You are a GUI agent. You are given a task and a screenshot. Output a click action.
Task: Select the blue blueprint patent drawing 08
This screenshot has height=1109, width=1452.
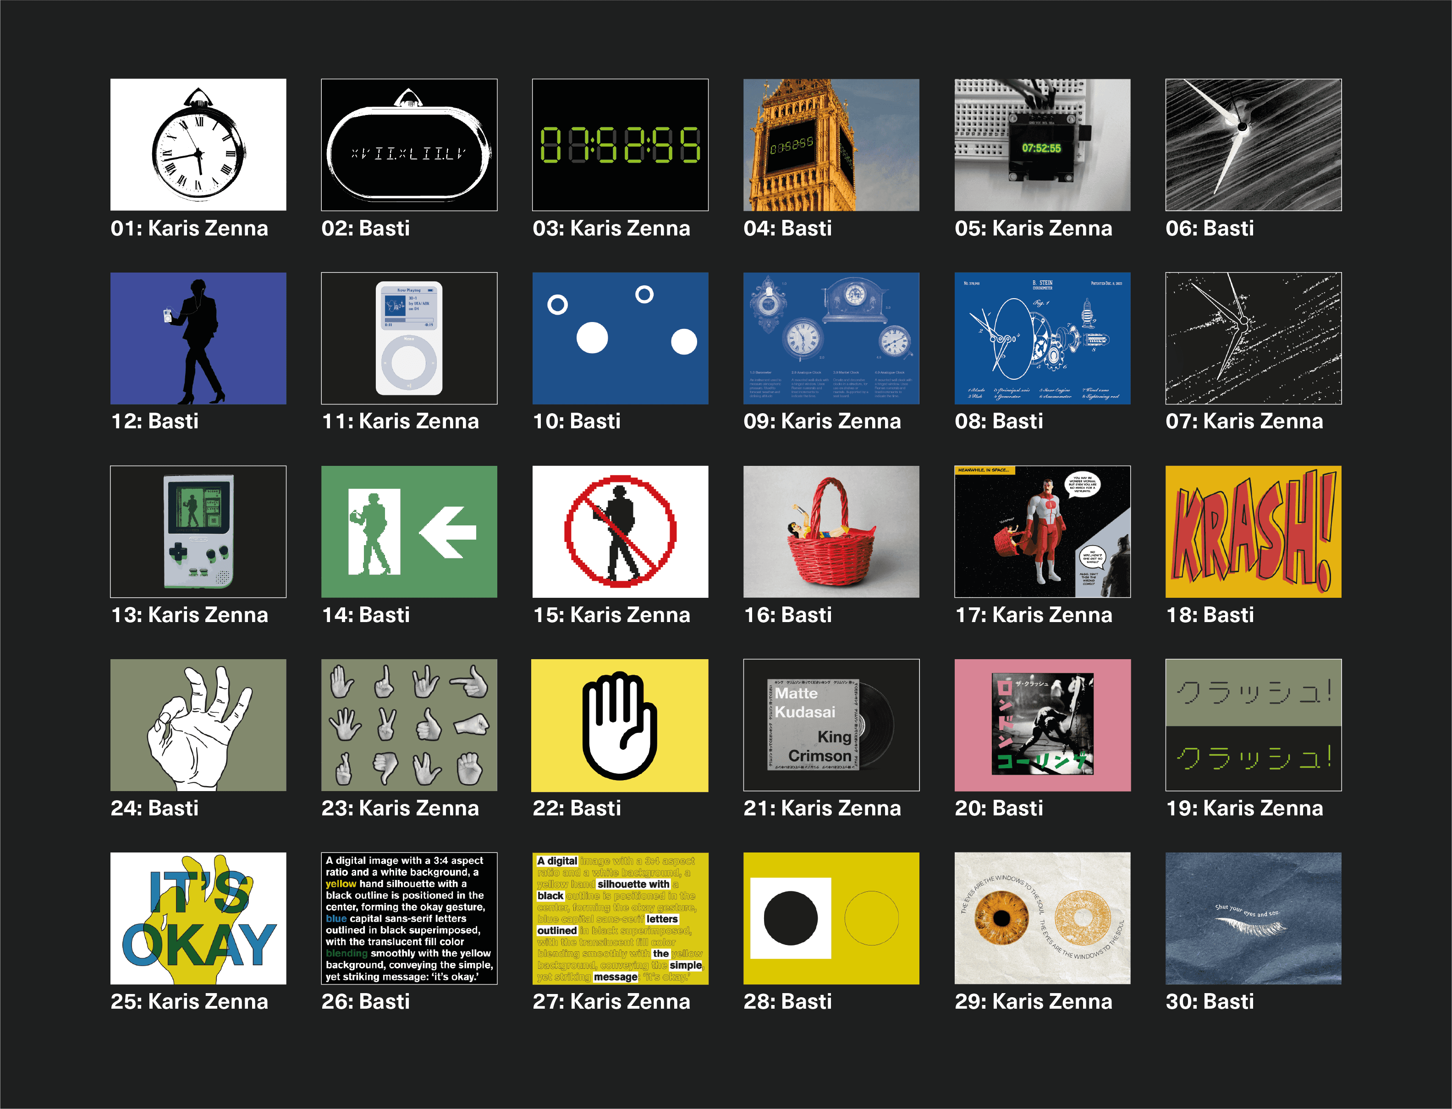click(1043, 338)
